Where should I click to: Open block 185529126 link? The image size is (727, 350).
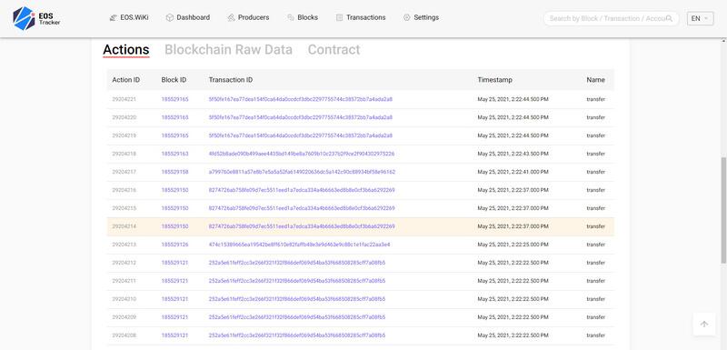174,245
